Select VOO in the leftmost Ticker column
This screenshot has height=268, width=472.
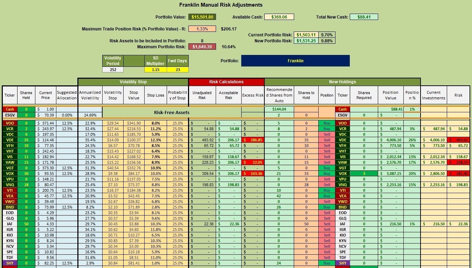click(9, 123)
